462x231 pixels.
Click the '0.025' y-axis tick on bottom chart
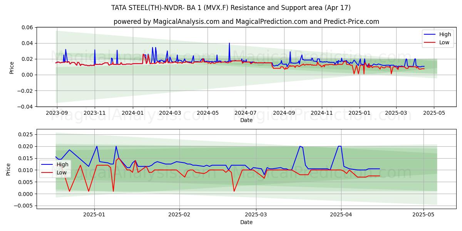pyautogui.click(x=26, y=134)
